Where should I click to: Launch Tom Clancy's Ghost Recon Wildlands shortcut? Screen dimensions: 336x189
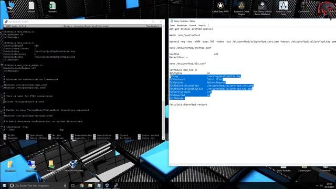tap(262, 8)
